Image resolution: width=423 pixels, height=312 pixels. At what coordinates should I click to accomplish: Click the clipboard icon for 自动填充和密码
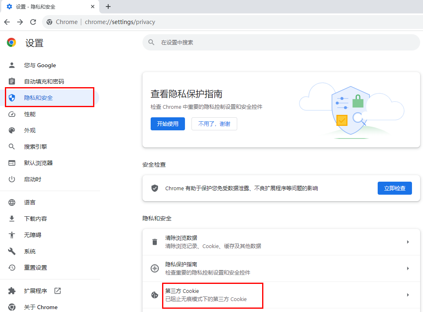12,81
